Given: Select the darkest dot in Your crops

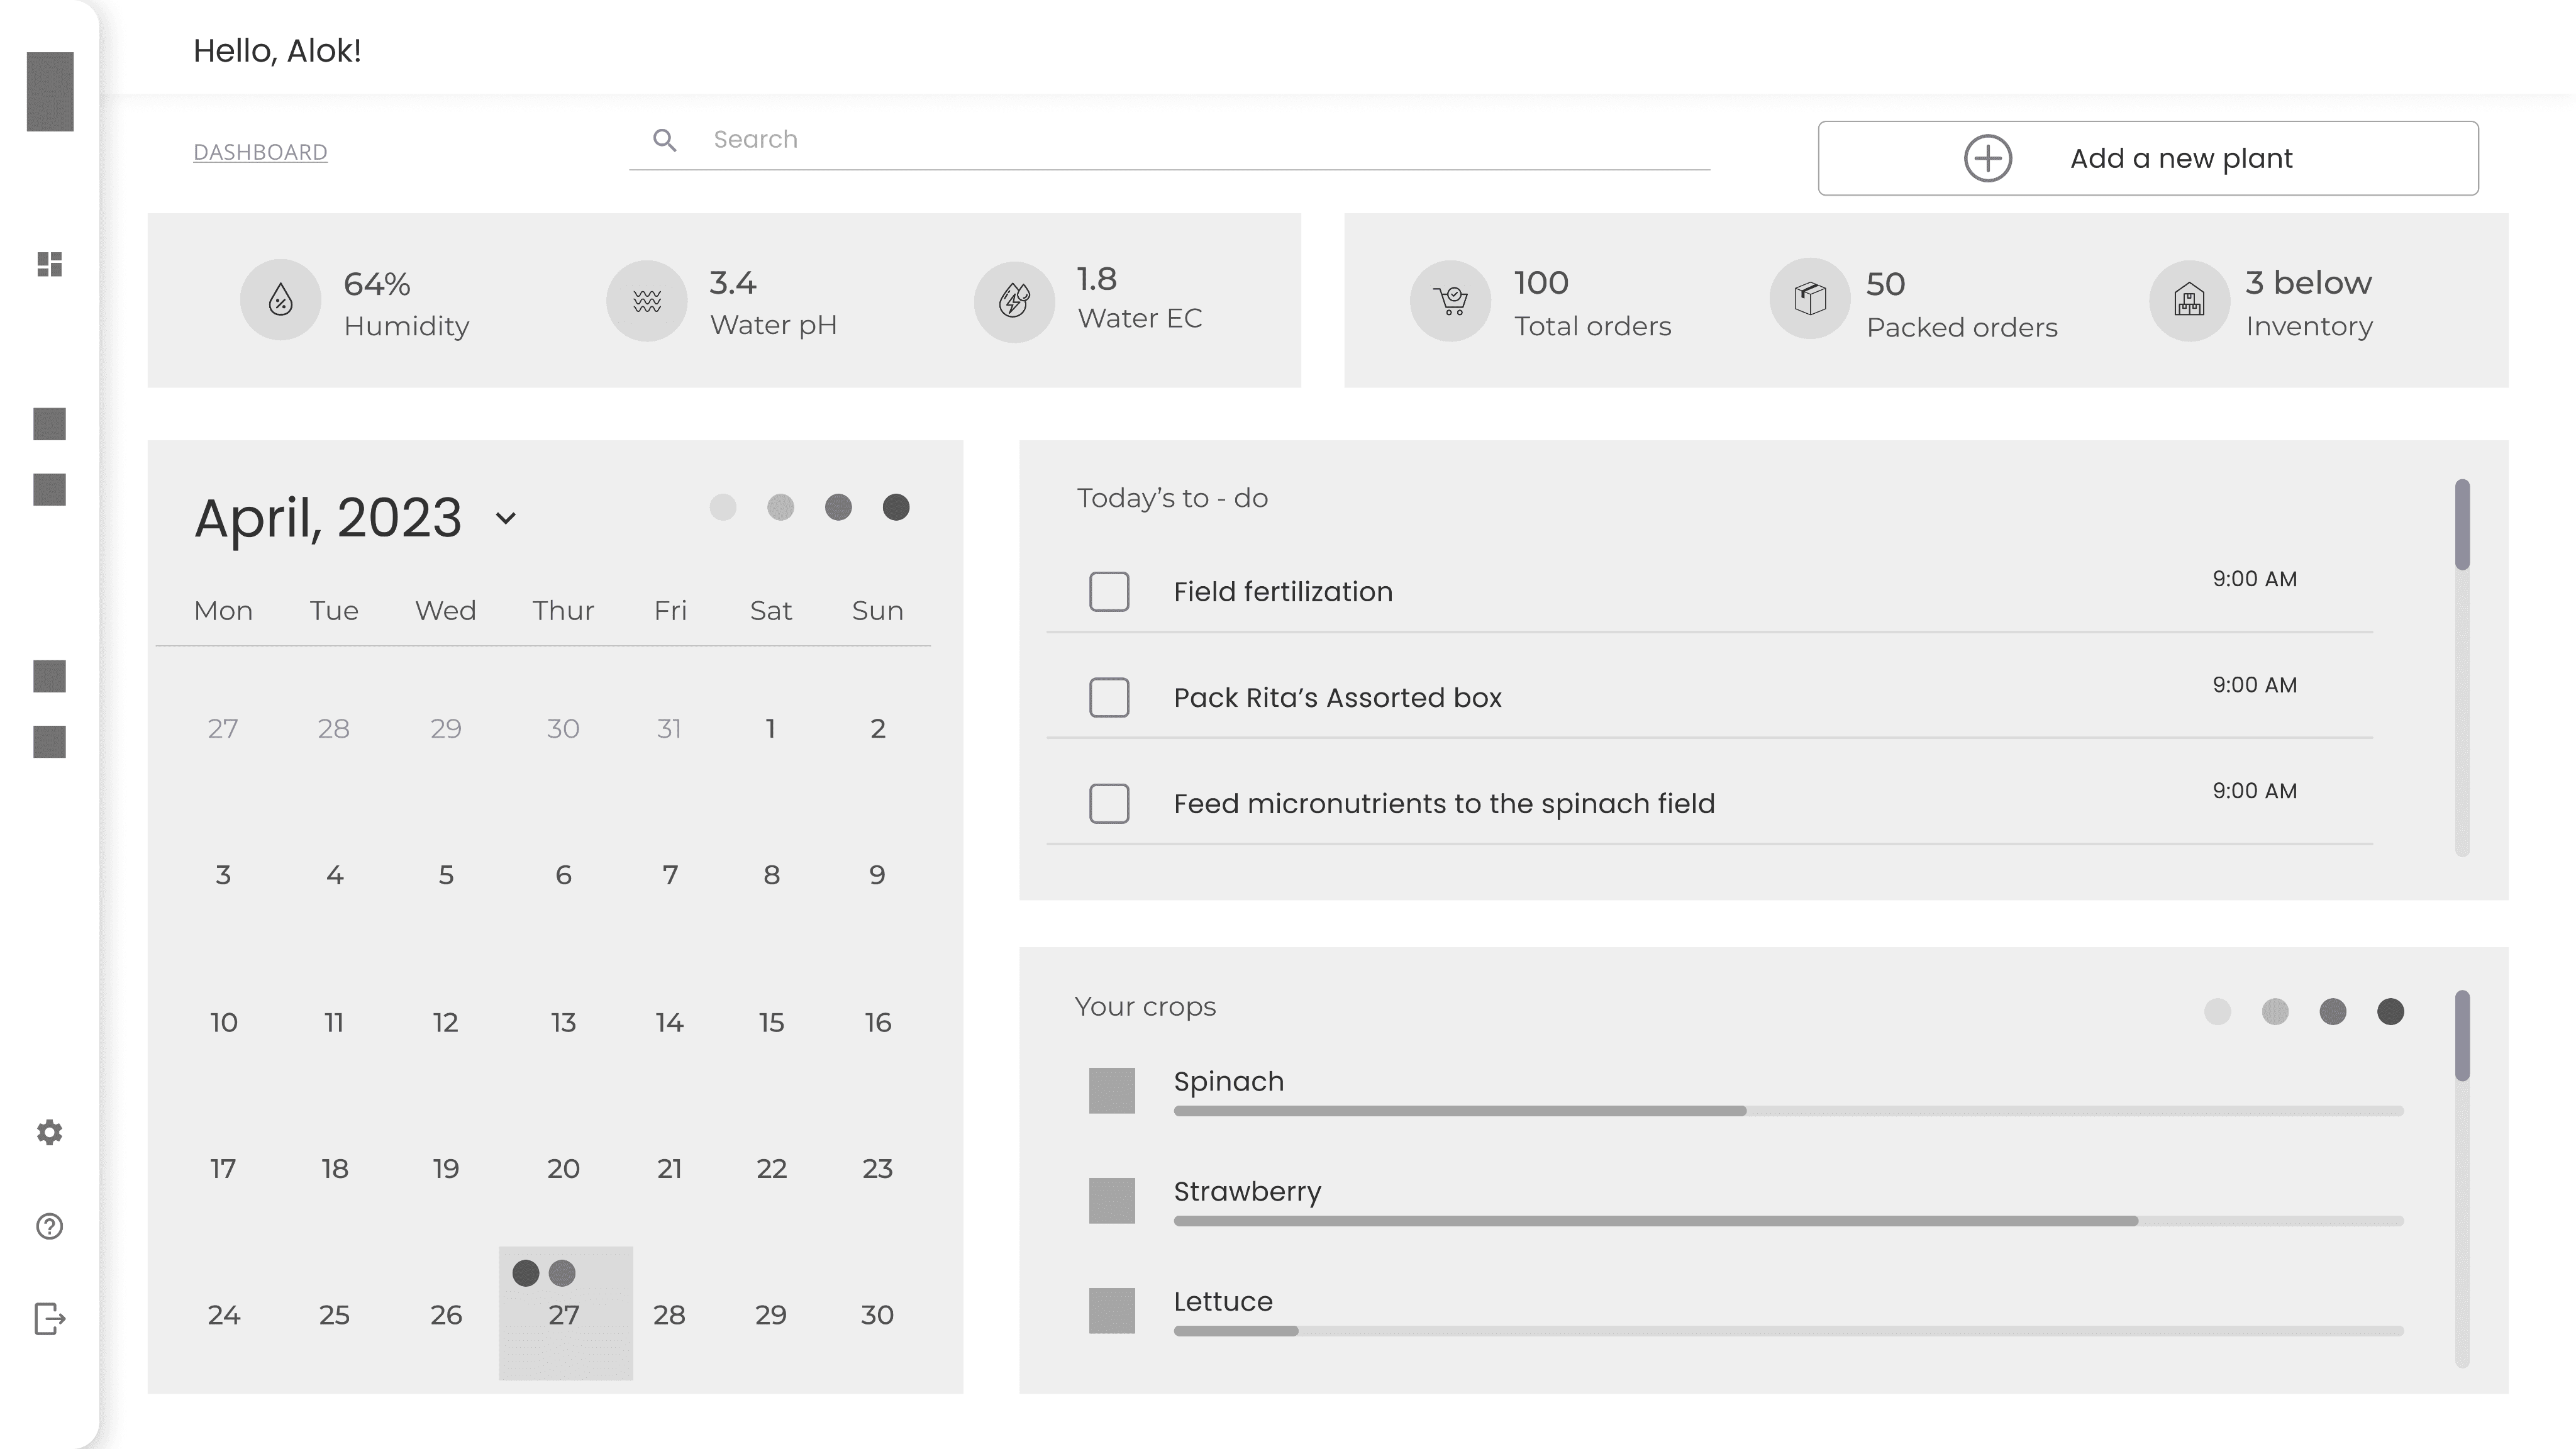Looking at the screenshot, I should coord(2390,1011).
